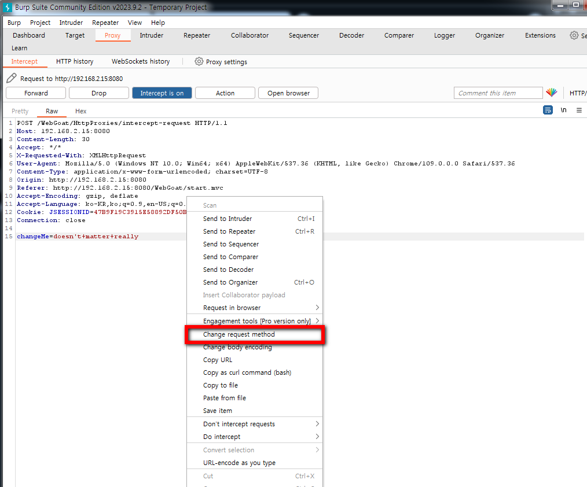
Task: Switch editor to Pretty view
Action: (x=20, y=111)
